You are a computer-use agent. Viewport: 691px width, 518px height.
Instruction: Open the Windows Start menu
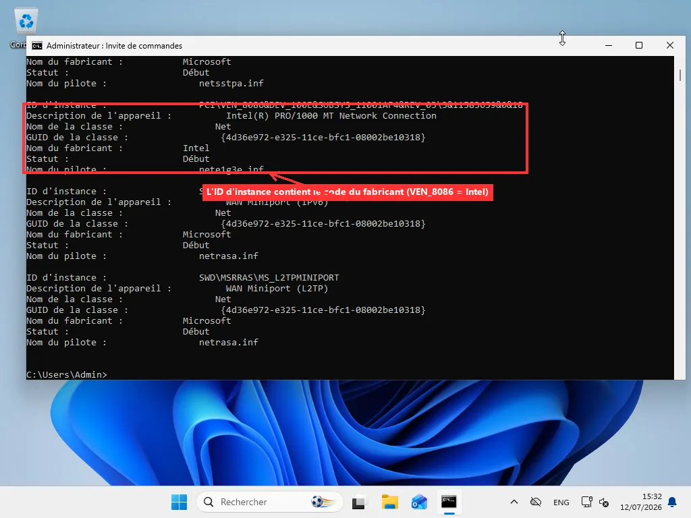(x=179, y=502)
